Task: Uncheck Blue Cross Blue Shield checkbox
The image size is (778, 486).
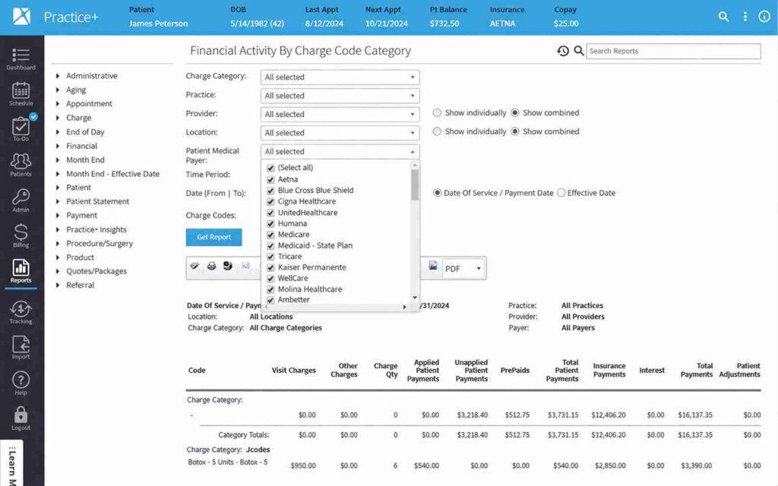Action: tap(270, 191)
